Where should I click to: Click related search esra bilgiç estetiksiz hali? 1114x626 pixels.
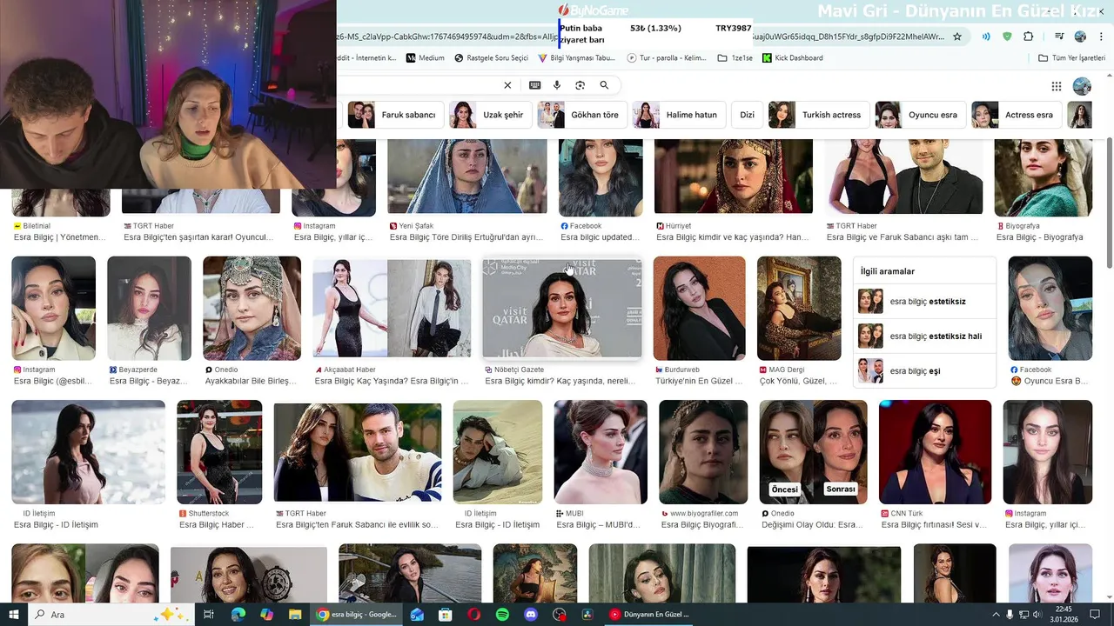click(924, 336)
